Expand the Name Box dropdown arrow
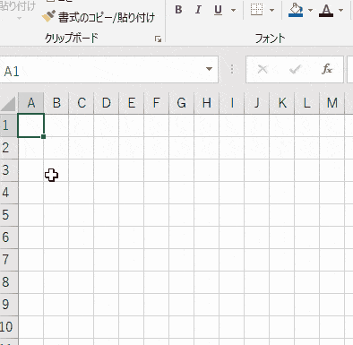353x345 pixels. 209,69
